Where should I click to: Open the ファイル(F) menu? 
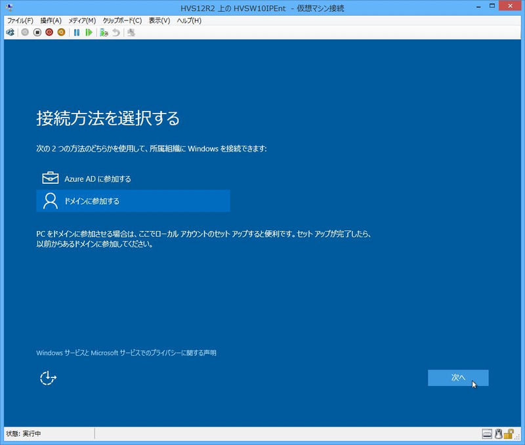click(x=20, y=21)
